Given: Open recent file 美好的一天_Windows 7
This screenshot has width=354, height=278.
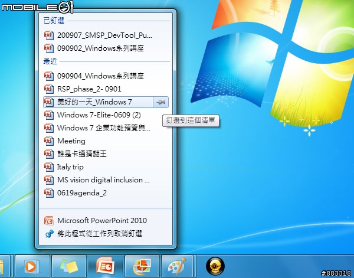Looking at the screenshot, I should coord(98,102).
